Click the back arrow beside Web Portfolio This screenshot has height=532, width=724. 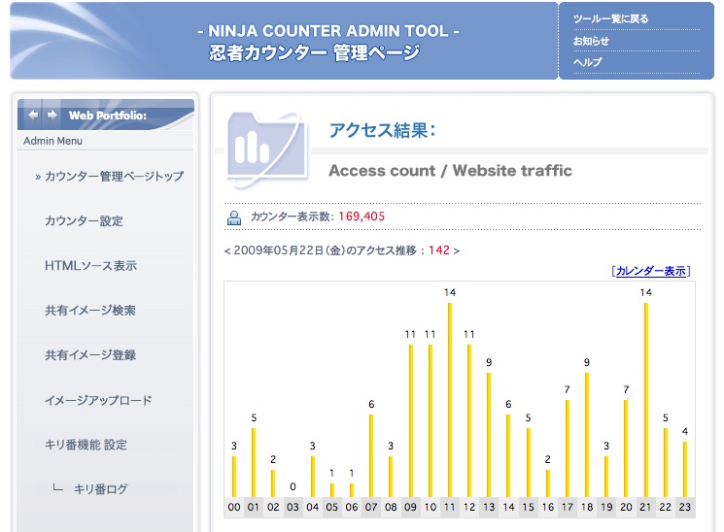pyautogui.click(x=33, y=115)
